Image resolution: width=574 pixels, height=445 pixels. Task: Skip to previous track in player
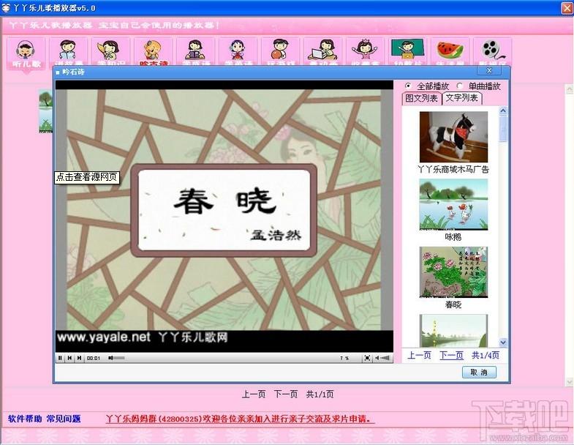click(69, 358)
